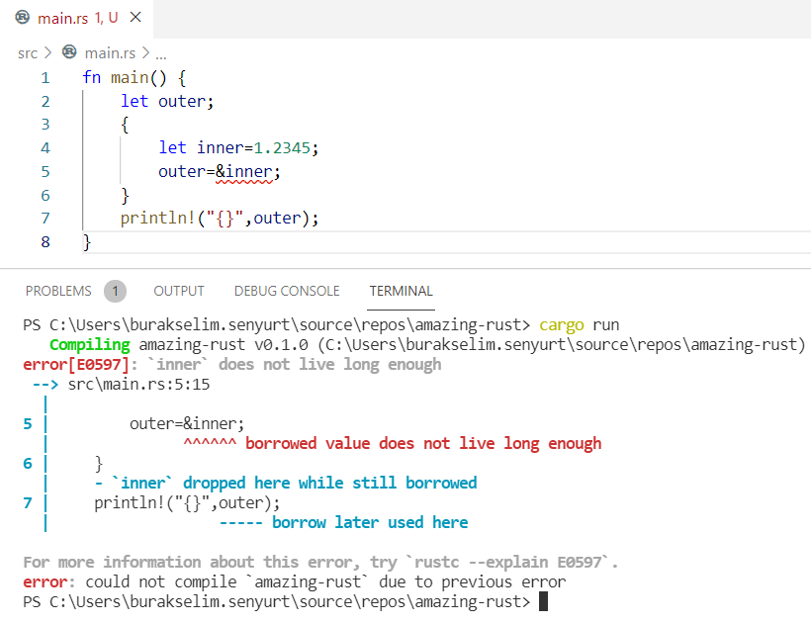
Task: Click the Rust icon in the breadcrumb bar
Action: point(69,52)
